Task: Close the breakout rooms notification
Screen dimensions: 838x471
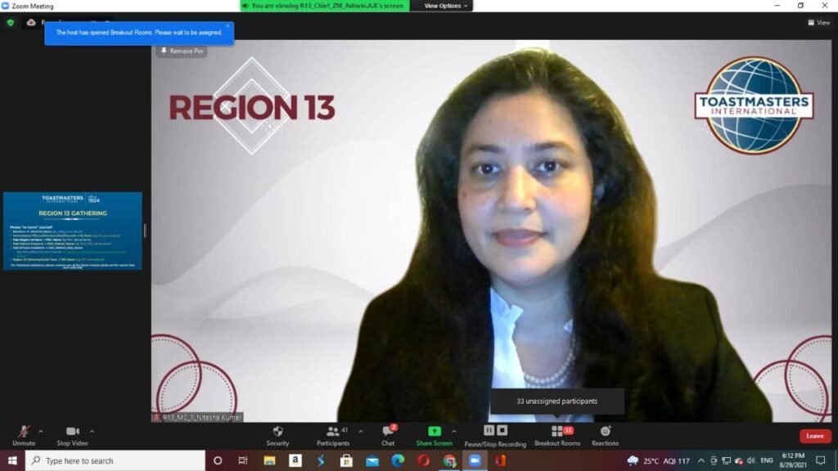Action: point(228,26)
